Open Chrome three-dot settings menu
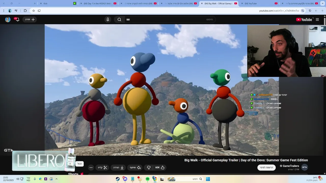This screenshot has height=183, width=326. pyautogui.click(x=4, y=11)
